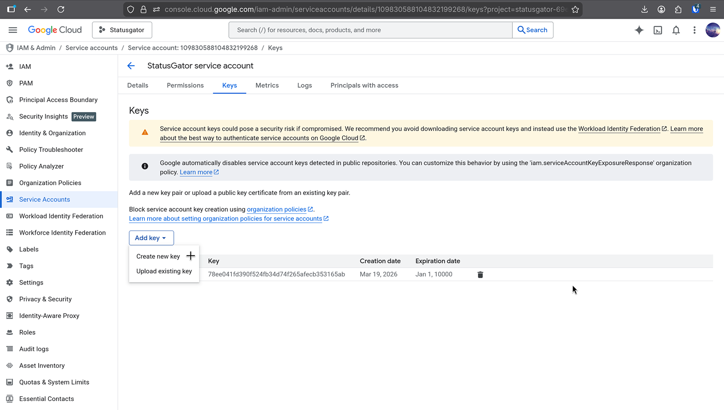724x410 pixels.
Task: Open Firefox application menu
Action: (x=713, y=9)
